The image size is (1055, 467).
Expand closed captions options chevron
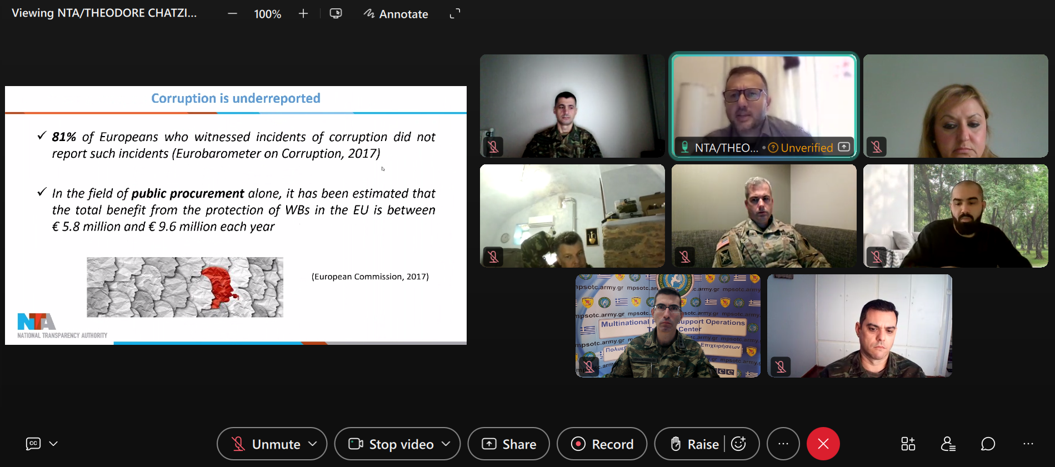point(53,444)
